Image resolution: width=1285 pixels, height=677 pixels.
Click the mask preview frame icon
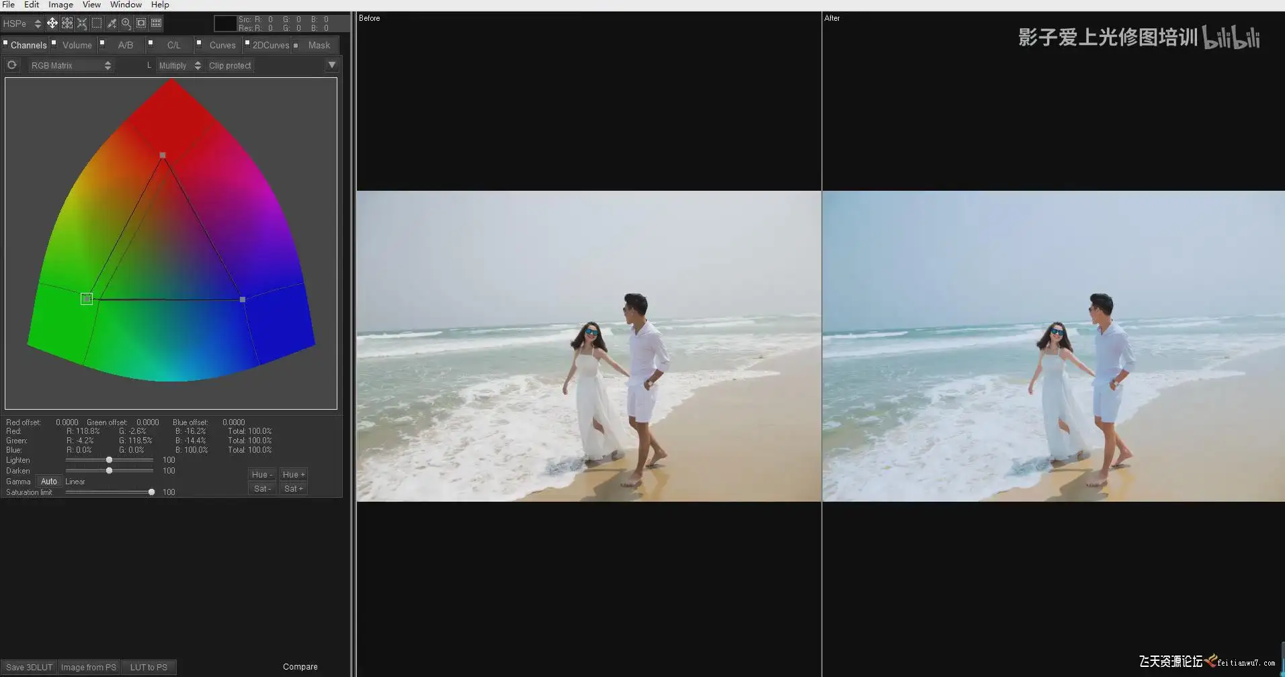point(141,24)
